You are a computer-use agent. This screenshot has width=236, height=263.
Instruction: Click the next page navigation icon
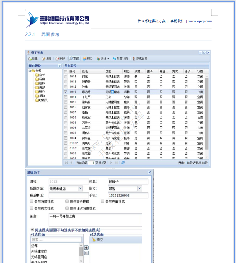click(111, 163)
